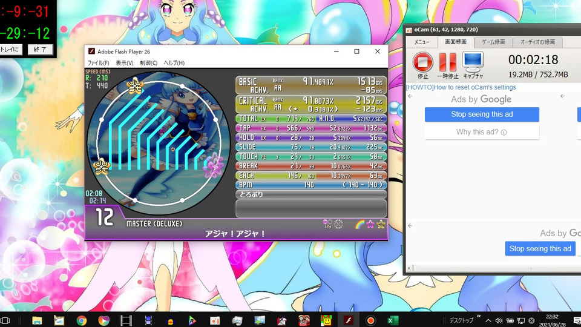Pause recording with 一時停止 in oCam

[x=448, y=65]
